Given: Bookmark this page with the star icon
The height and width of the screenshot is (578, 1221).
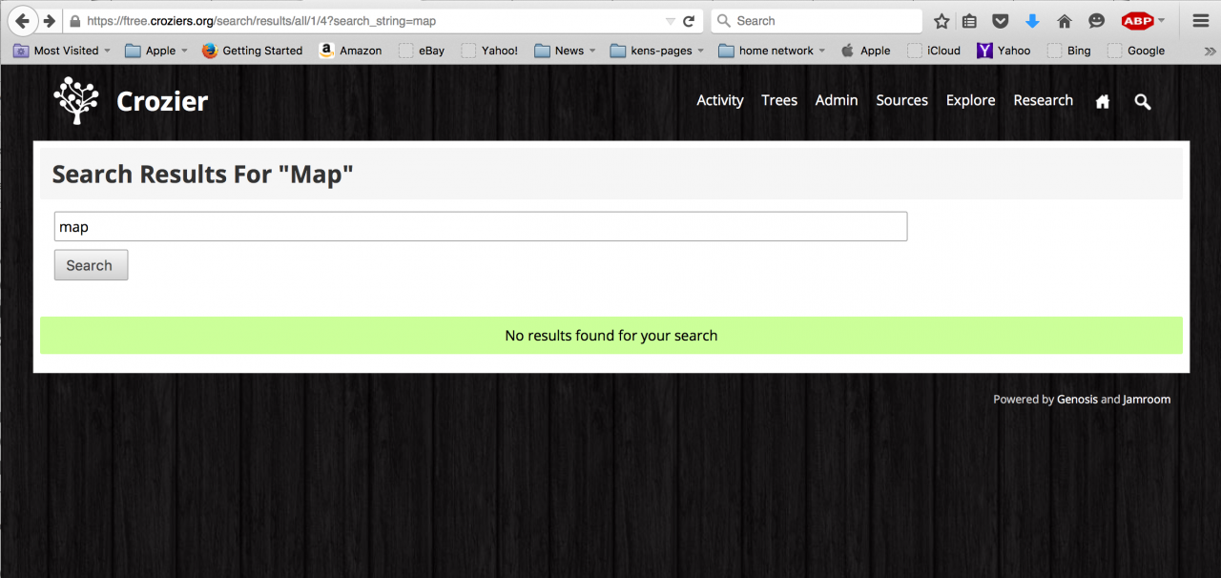Looking at the screenshot, I should pos(942,21).
